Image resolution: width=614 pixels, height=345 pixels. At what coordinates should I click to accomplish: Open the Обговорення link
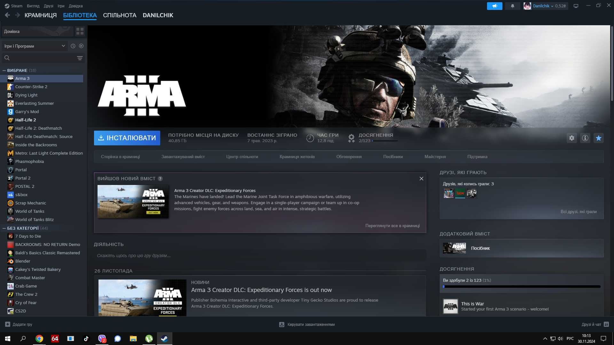tap(349, 157)
